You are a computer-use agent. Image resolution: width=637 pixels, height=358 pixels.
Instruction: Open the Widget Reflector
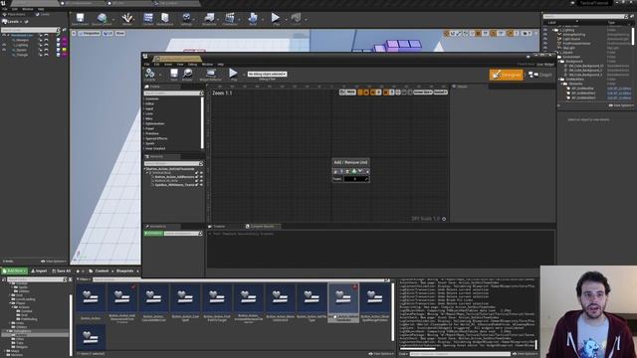click(210, 75)
